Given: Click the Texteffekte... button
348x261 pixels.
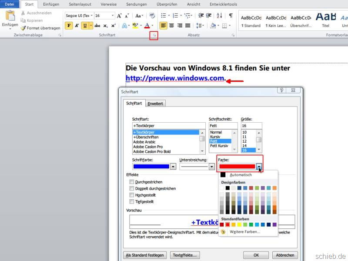Looking at the screenshot, I should click(184, 255).
